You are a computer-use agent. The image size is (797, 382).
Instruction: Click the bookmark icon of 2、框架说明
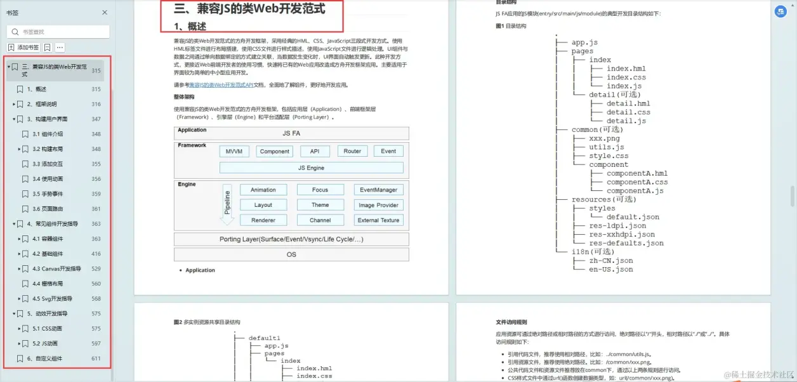(x=21, y=104)
